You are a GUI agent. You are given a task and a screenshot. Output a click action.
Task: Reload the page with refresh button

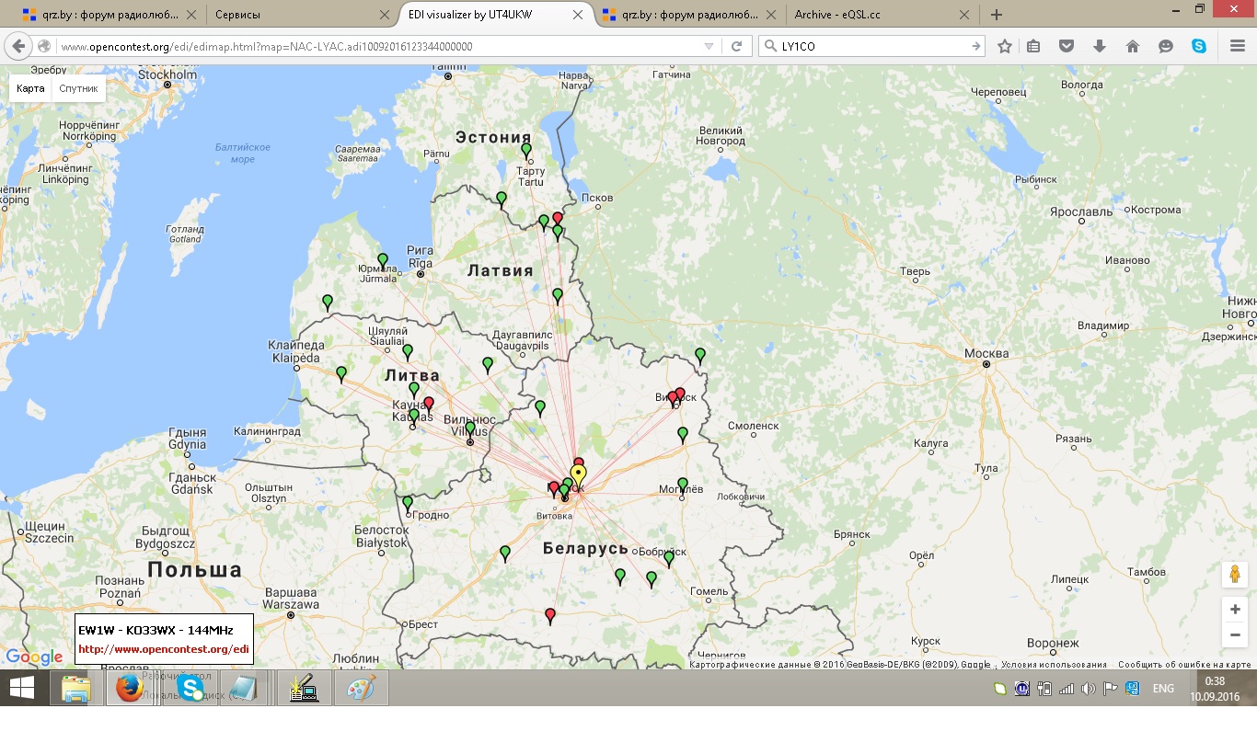736,46
